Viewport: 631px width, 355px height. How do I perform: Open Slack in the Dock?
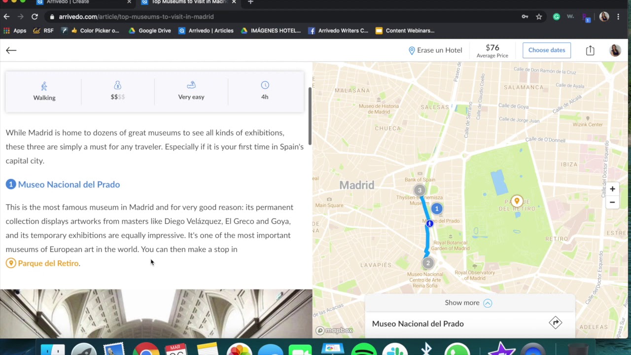click(395, 349)
